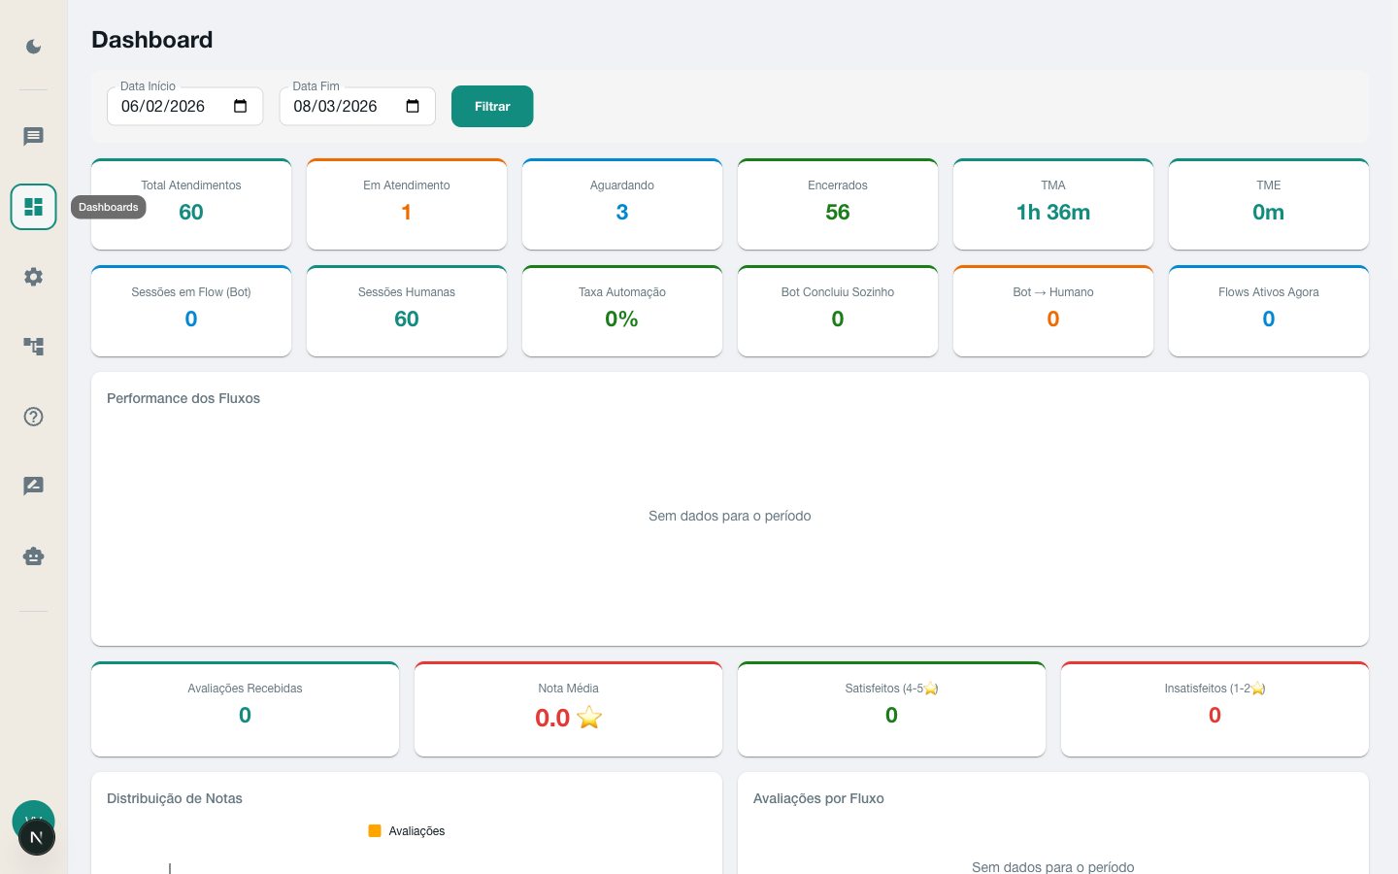1398x874 pixels.
Task: Click the Dashboards tooltip label
Action: point(109,207)
